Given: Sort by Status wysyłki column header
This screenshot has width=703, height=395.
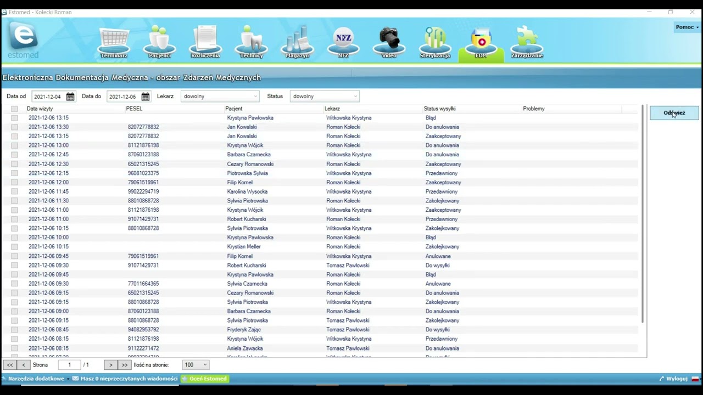Looking at the screenshot, I should (439, 109).
